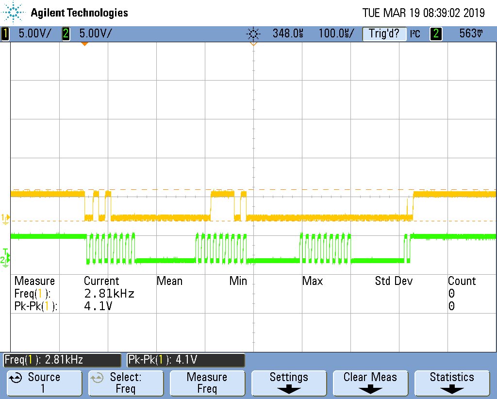Click the Current column header
Screen dimensions: 497x399
click(x=101, y=281)
